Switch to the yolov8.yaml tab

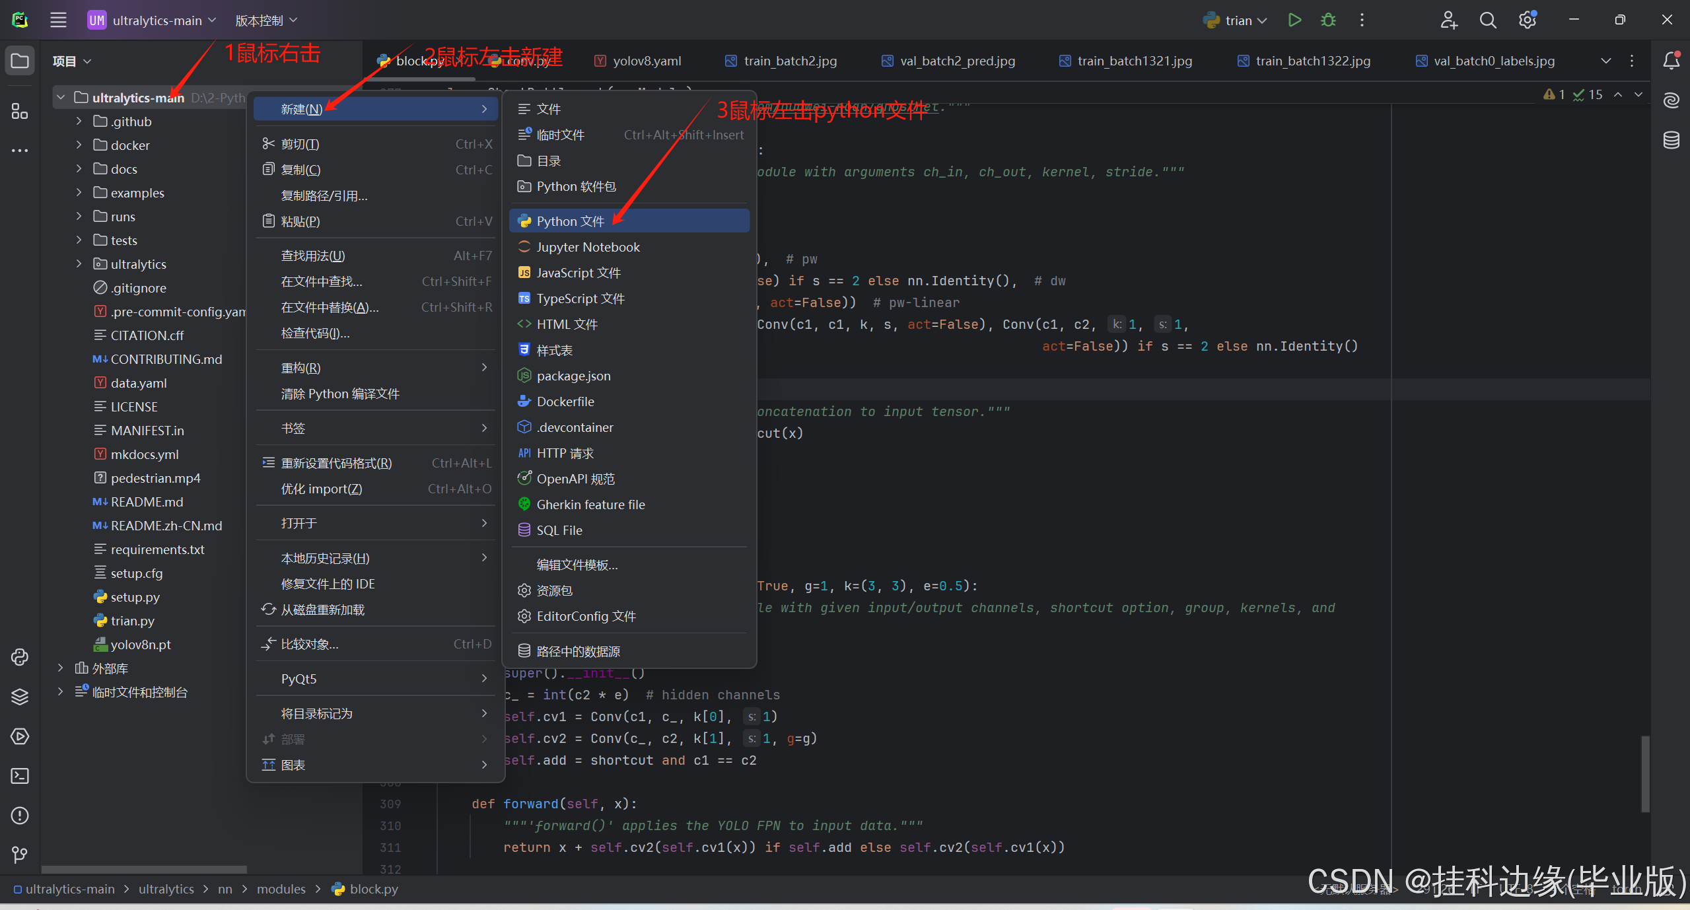(646, 61)
